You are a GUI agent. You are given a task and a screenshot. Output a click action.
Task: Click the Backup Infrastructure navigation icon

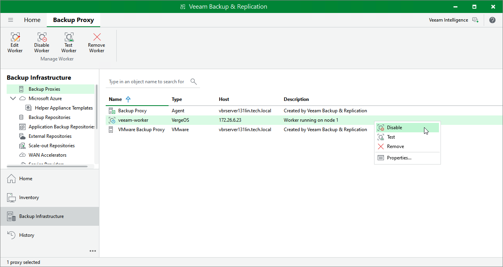point(11,216)
